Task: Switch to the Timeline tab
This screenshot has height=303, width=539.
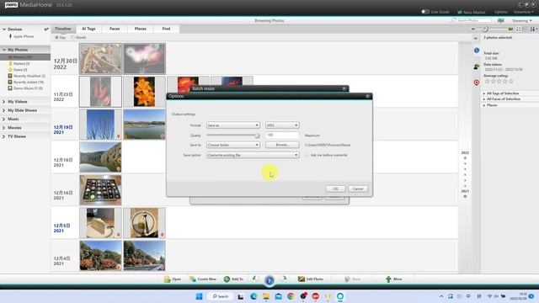Action: 63,29
